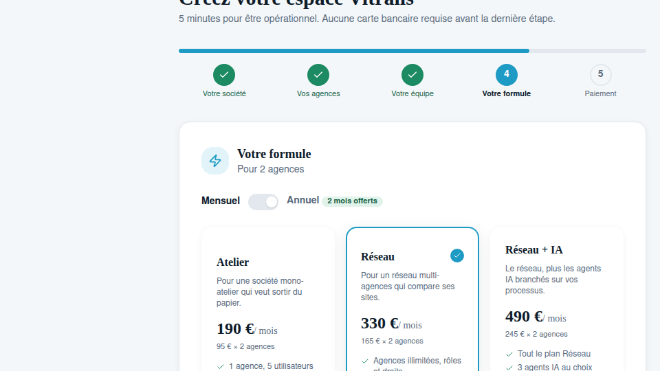Viewport: 660px width, 371px height.
Task: Click the 'Votre société' completed step circle
Action: click(x=224, y=75)
